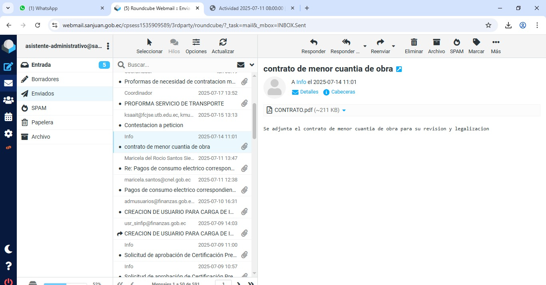Open the Borradores folder
The image size is (546, 285).
(45, 79)
